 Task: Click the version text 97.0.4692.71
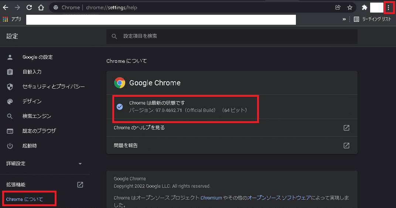169,110
